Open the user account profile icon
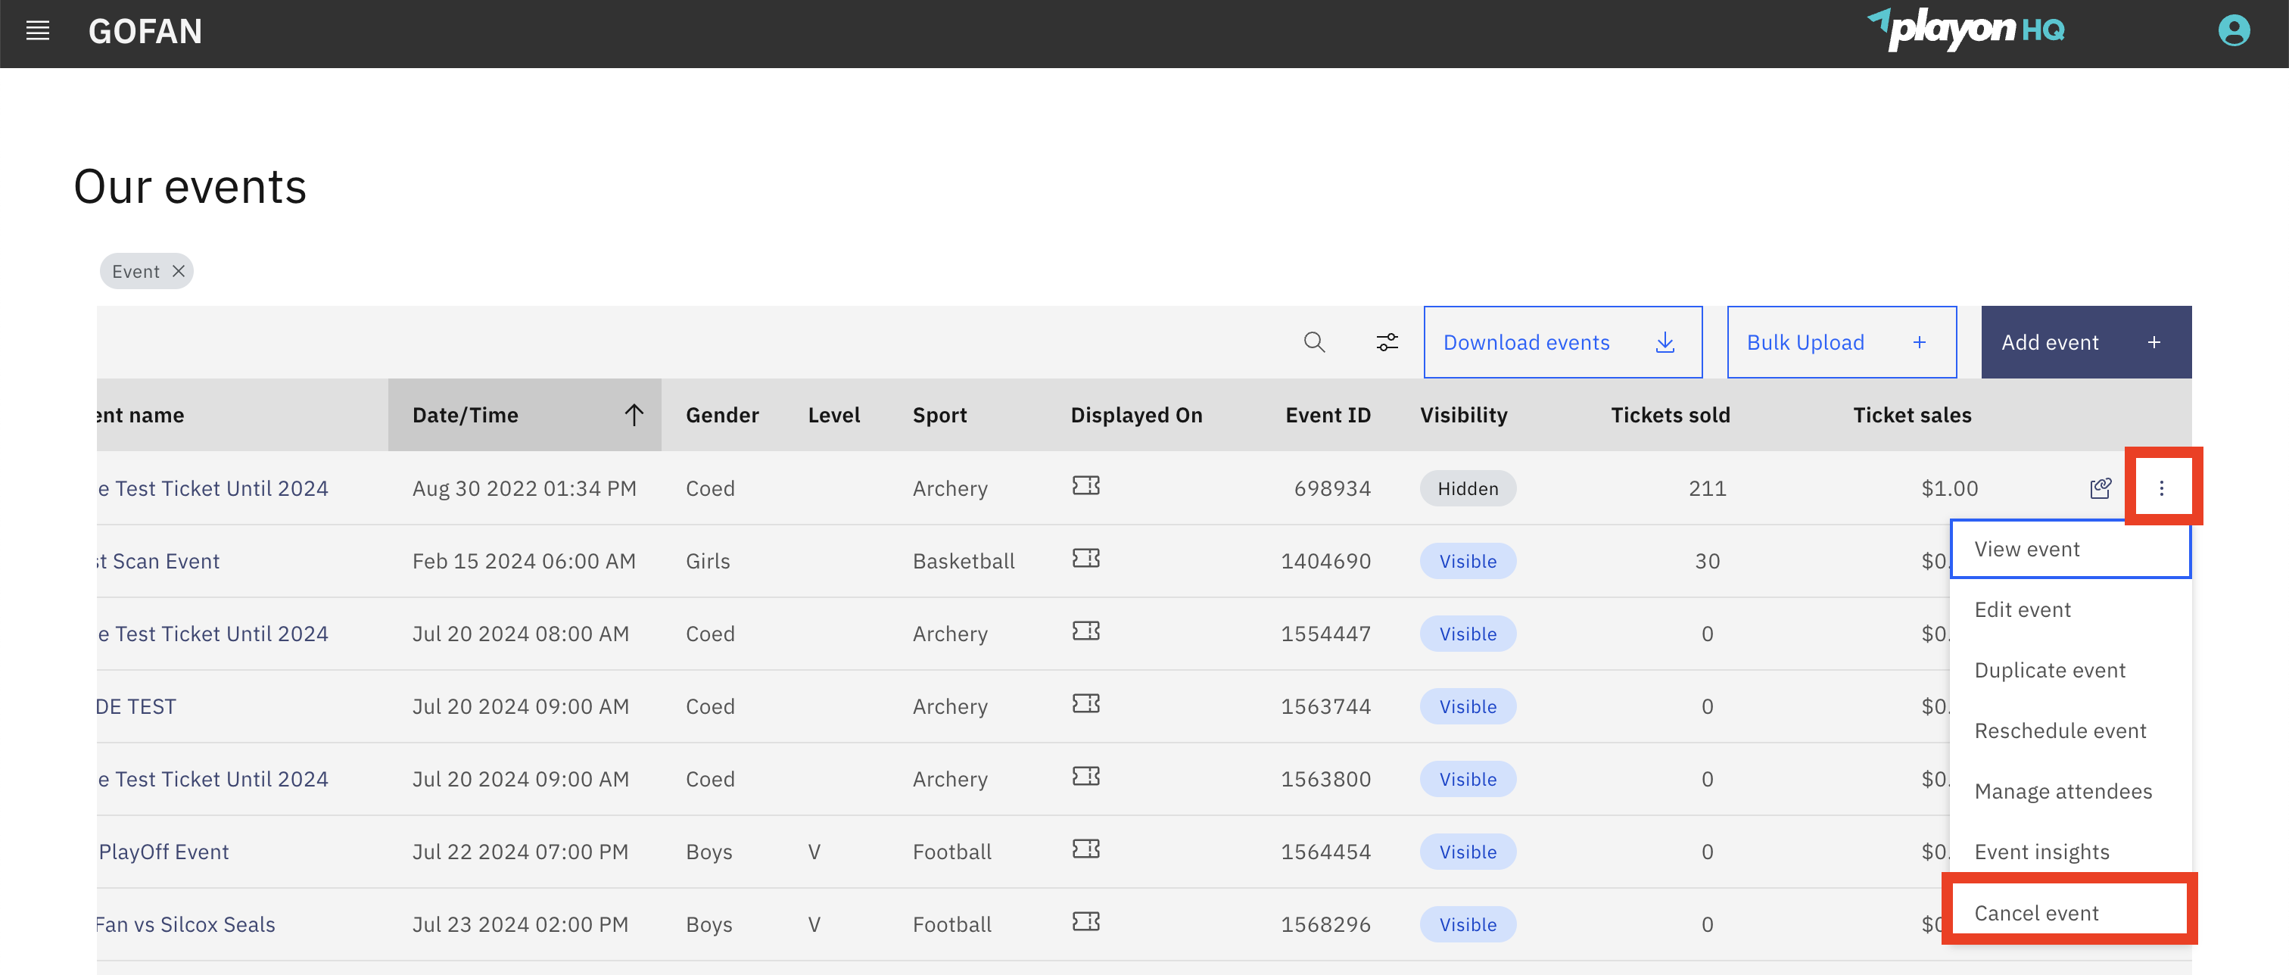 tap(2233, 31)
